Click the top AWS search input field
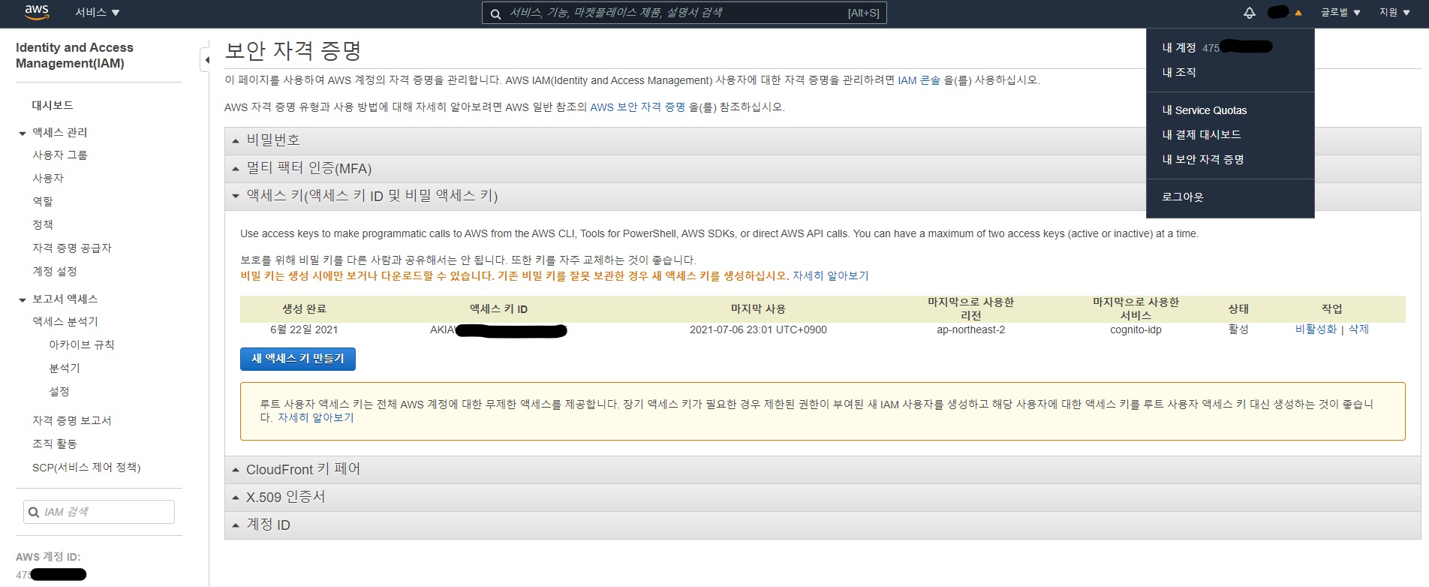This screenshot has height=587, width=1429. (684, 13)
